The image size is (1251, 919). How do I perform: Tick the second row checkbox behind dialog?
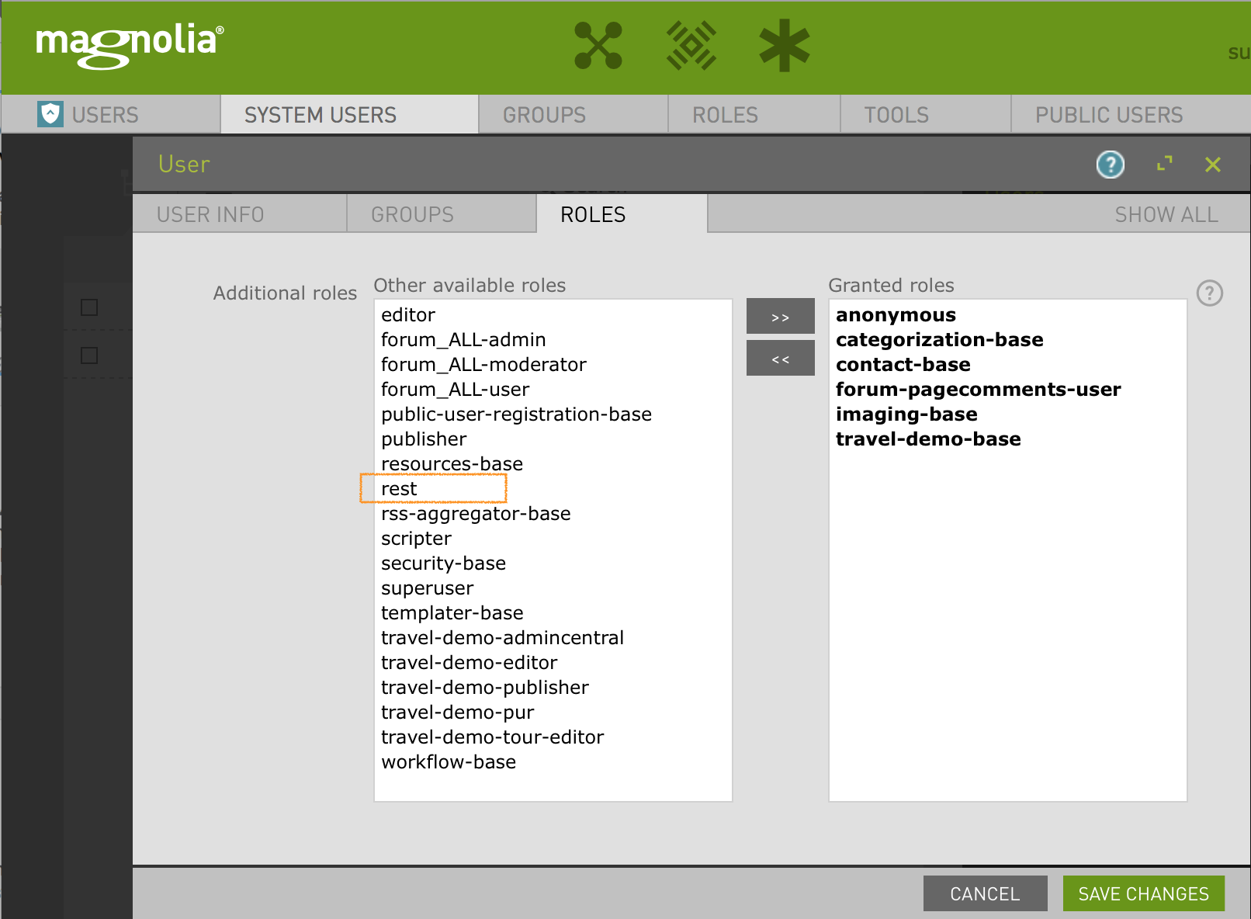(x=89, y=355)
